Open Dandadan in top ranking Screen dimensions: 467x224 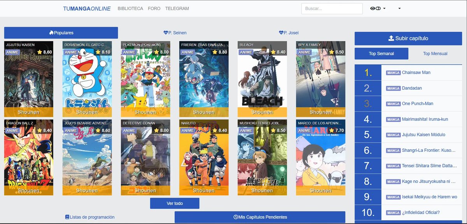412,88
